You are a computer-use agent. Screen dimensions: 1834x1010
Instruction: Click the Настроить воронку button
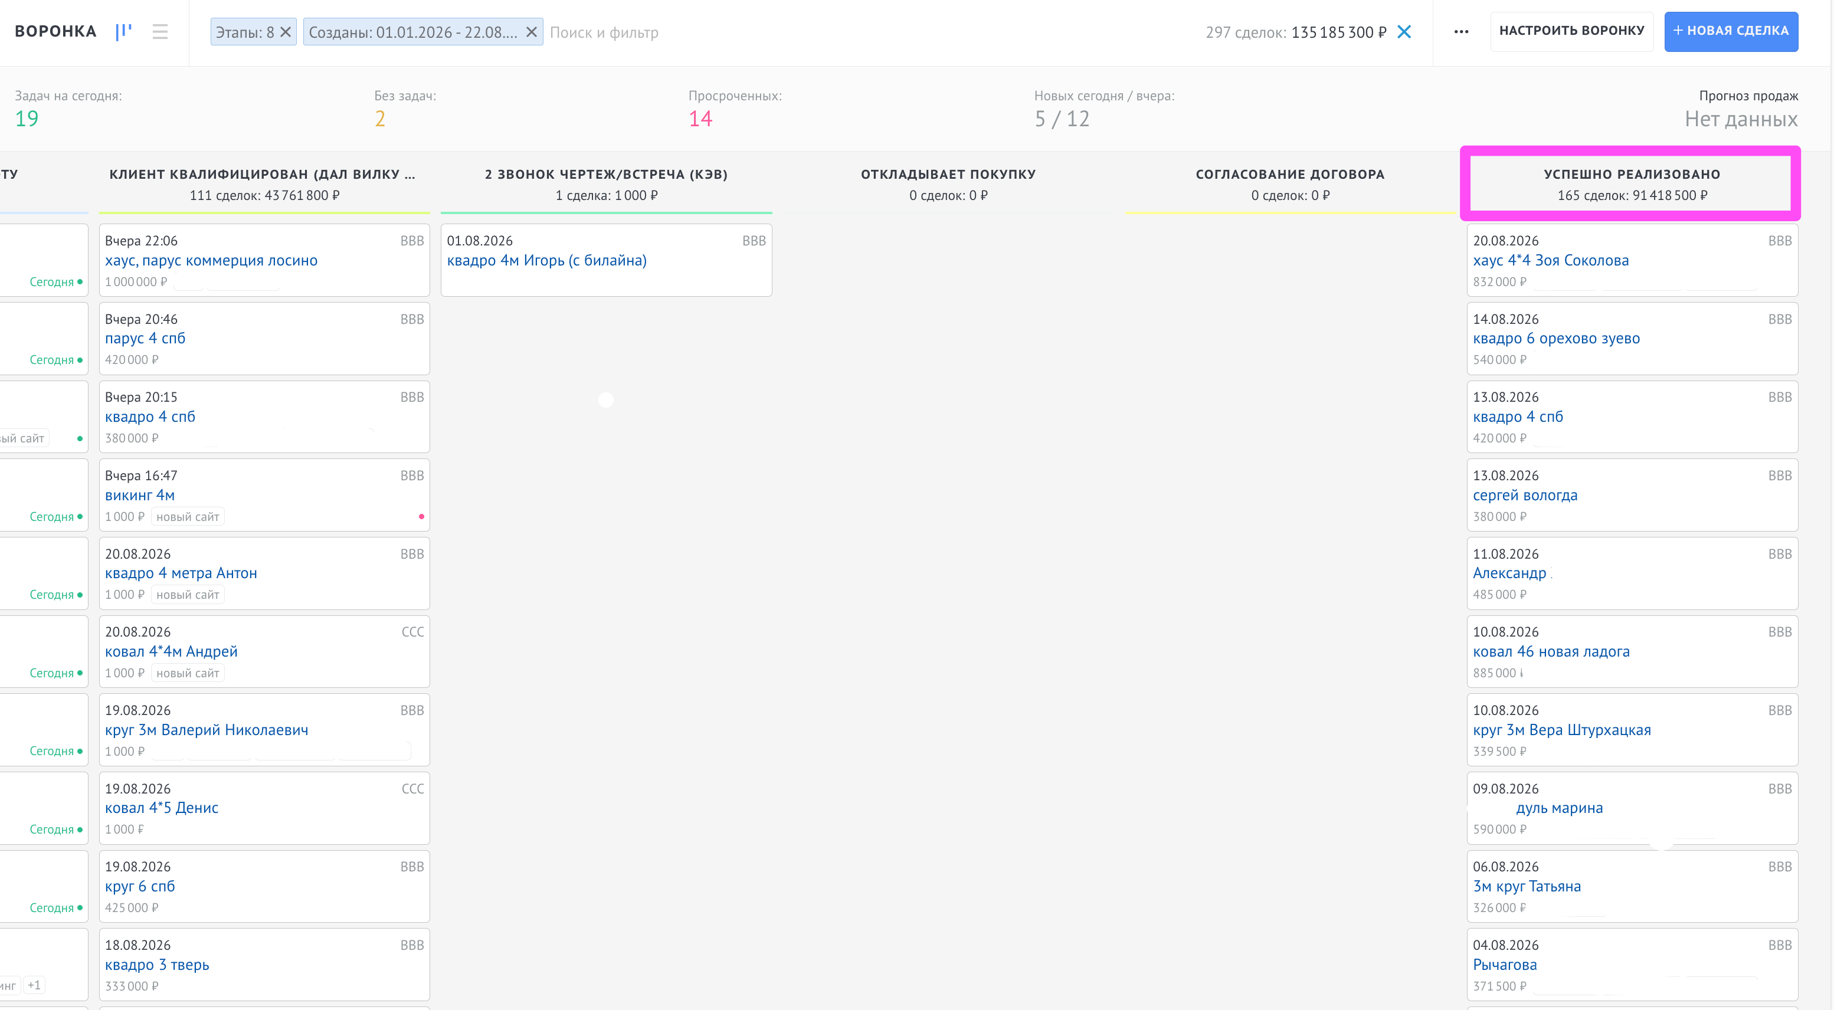[x=1571, y=31]
